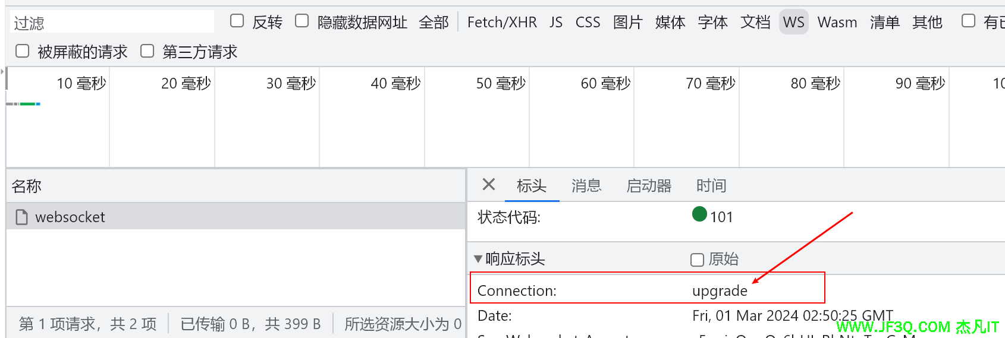
Task: Toggle the 原始 raw headers checkbox
Action: [x=697, y=260]
